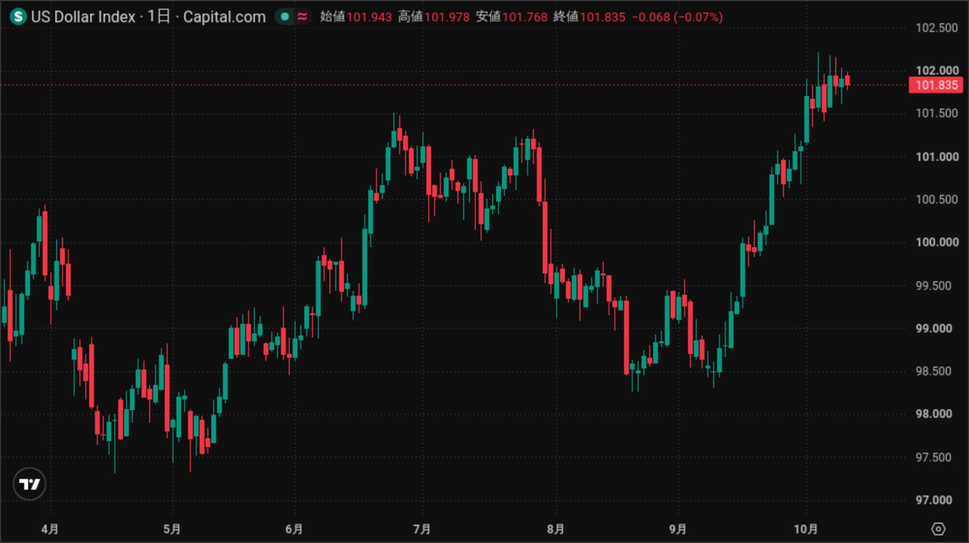969x543 pixels.
Task: Click the 7月 time axis label
Action: 422,529
